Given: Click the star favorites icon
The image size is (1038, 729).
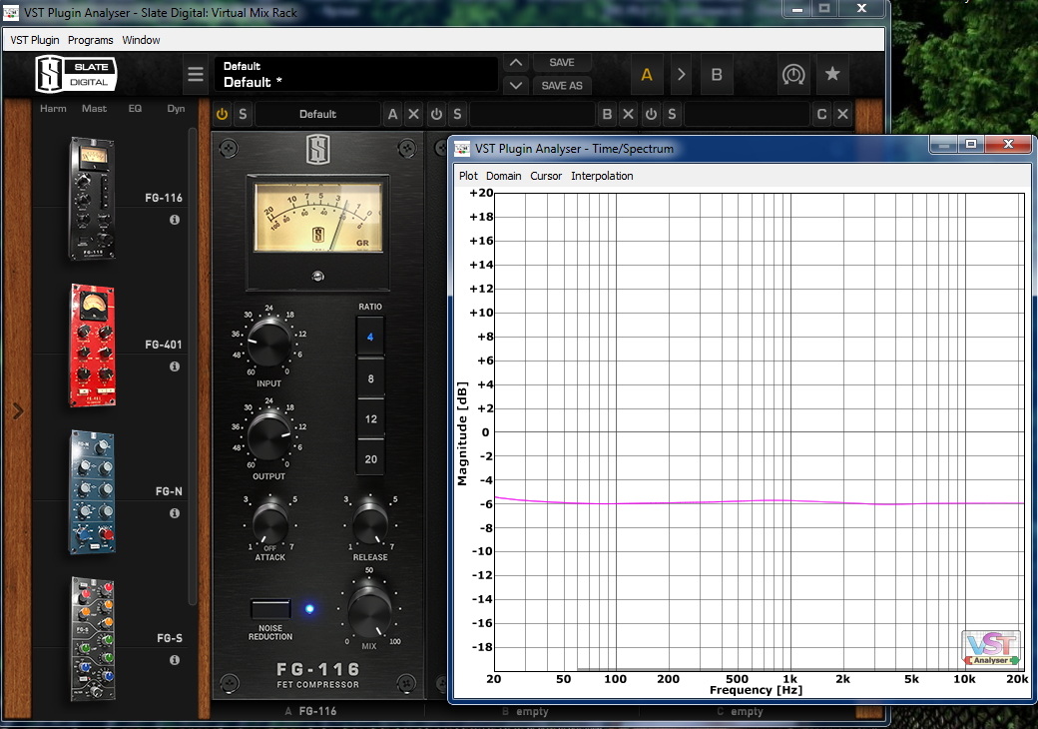Looking at the screenshot, I should tap(832, 75).
